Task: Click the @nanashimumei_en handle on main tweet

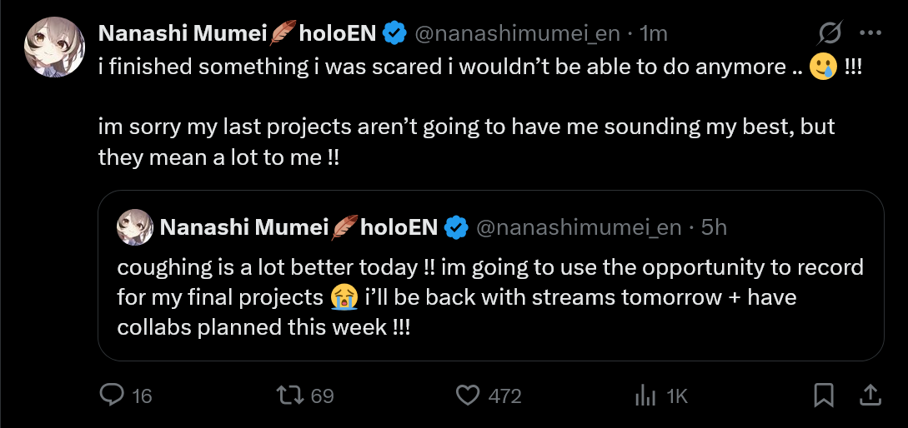Action: (x=517, y=33)
